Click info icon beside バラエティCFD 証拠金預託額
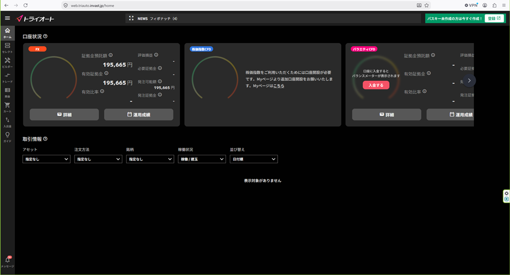 [433, 55]
